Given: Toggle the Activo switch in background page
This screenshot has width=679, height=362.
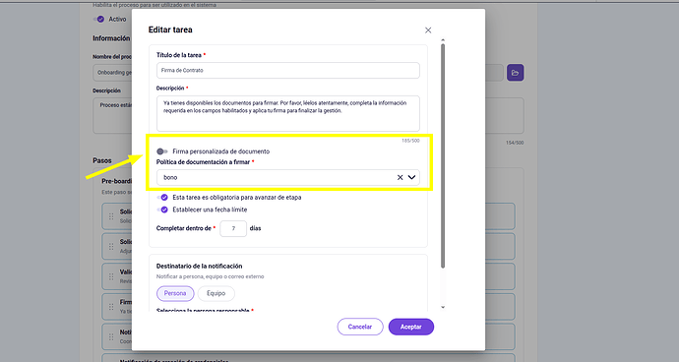Looking at the screenshot, I should pos(99,19).
